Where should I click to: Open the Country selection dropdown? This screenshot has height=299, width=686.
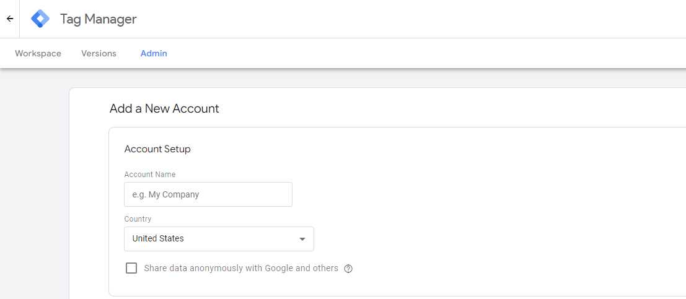tap(219, 239)
